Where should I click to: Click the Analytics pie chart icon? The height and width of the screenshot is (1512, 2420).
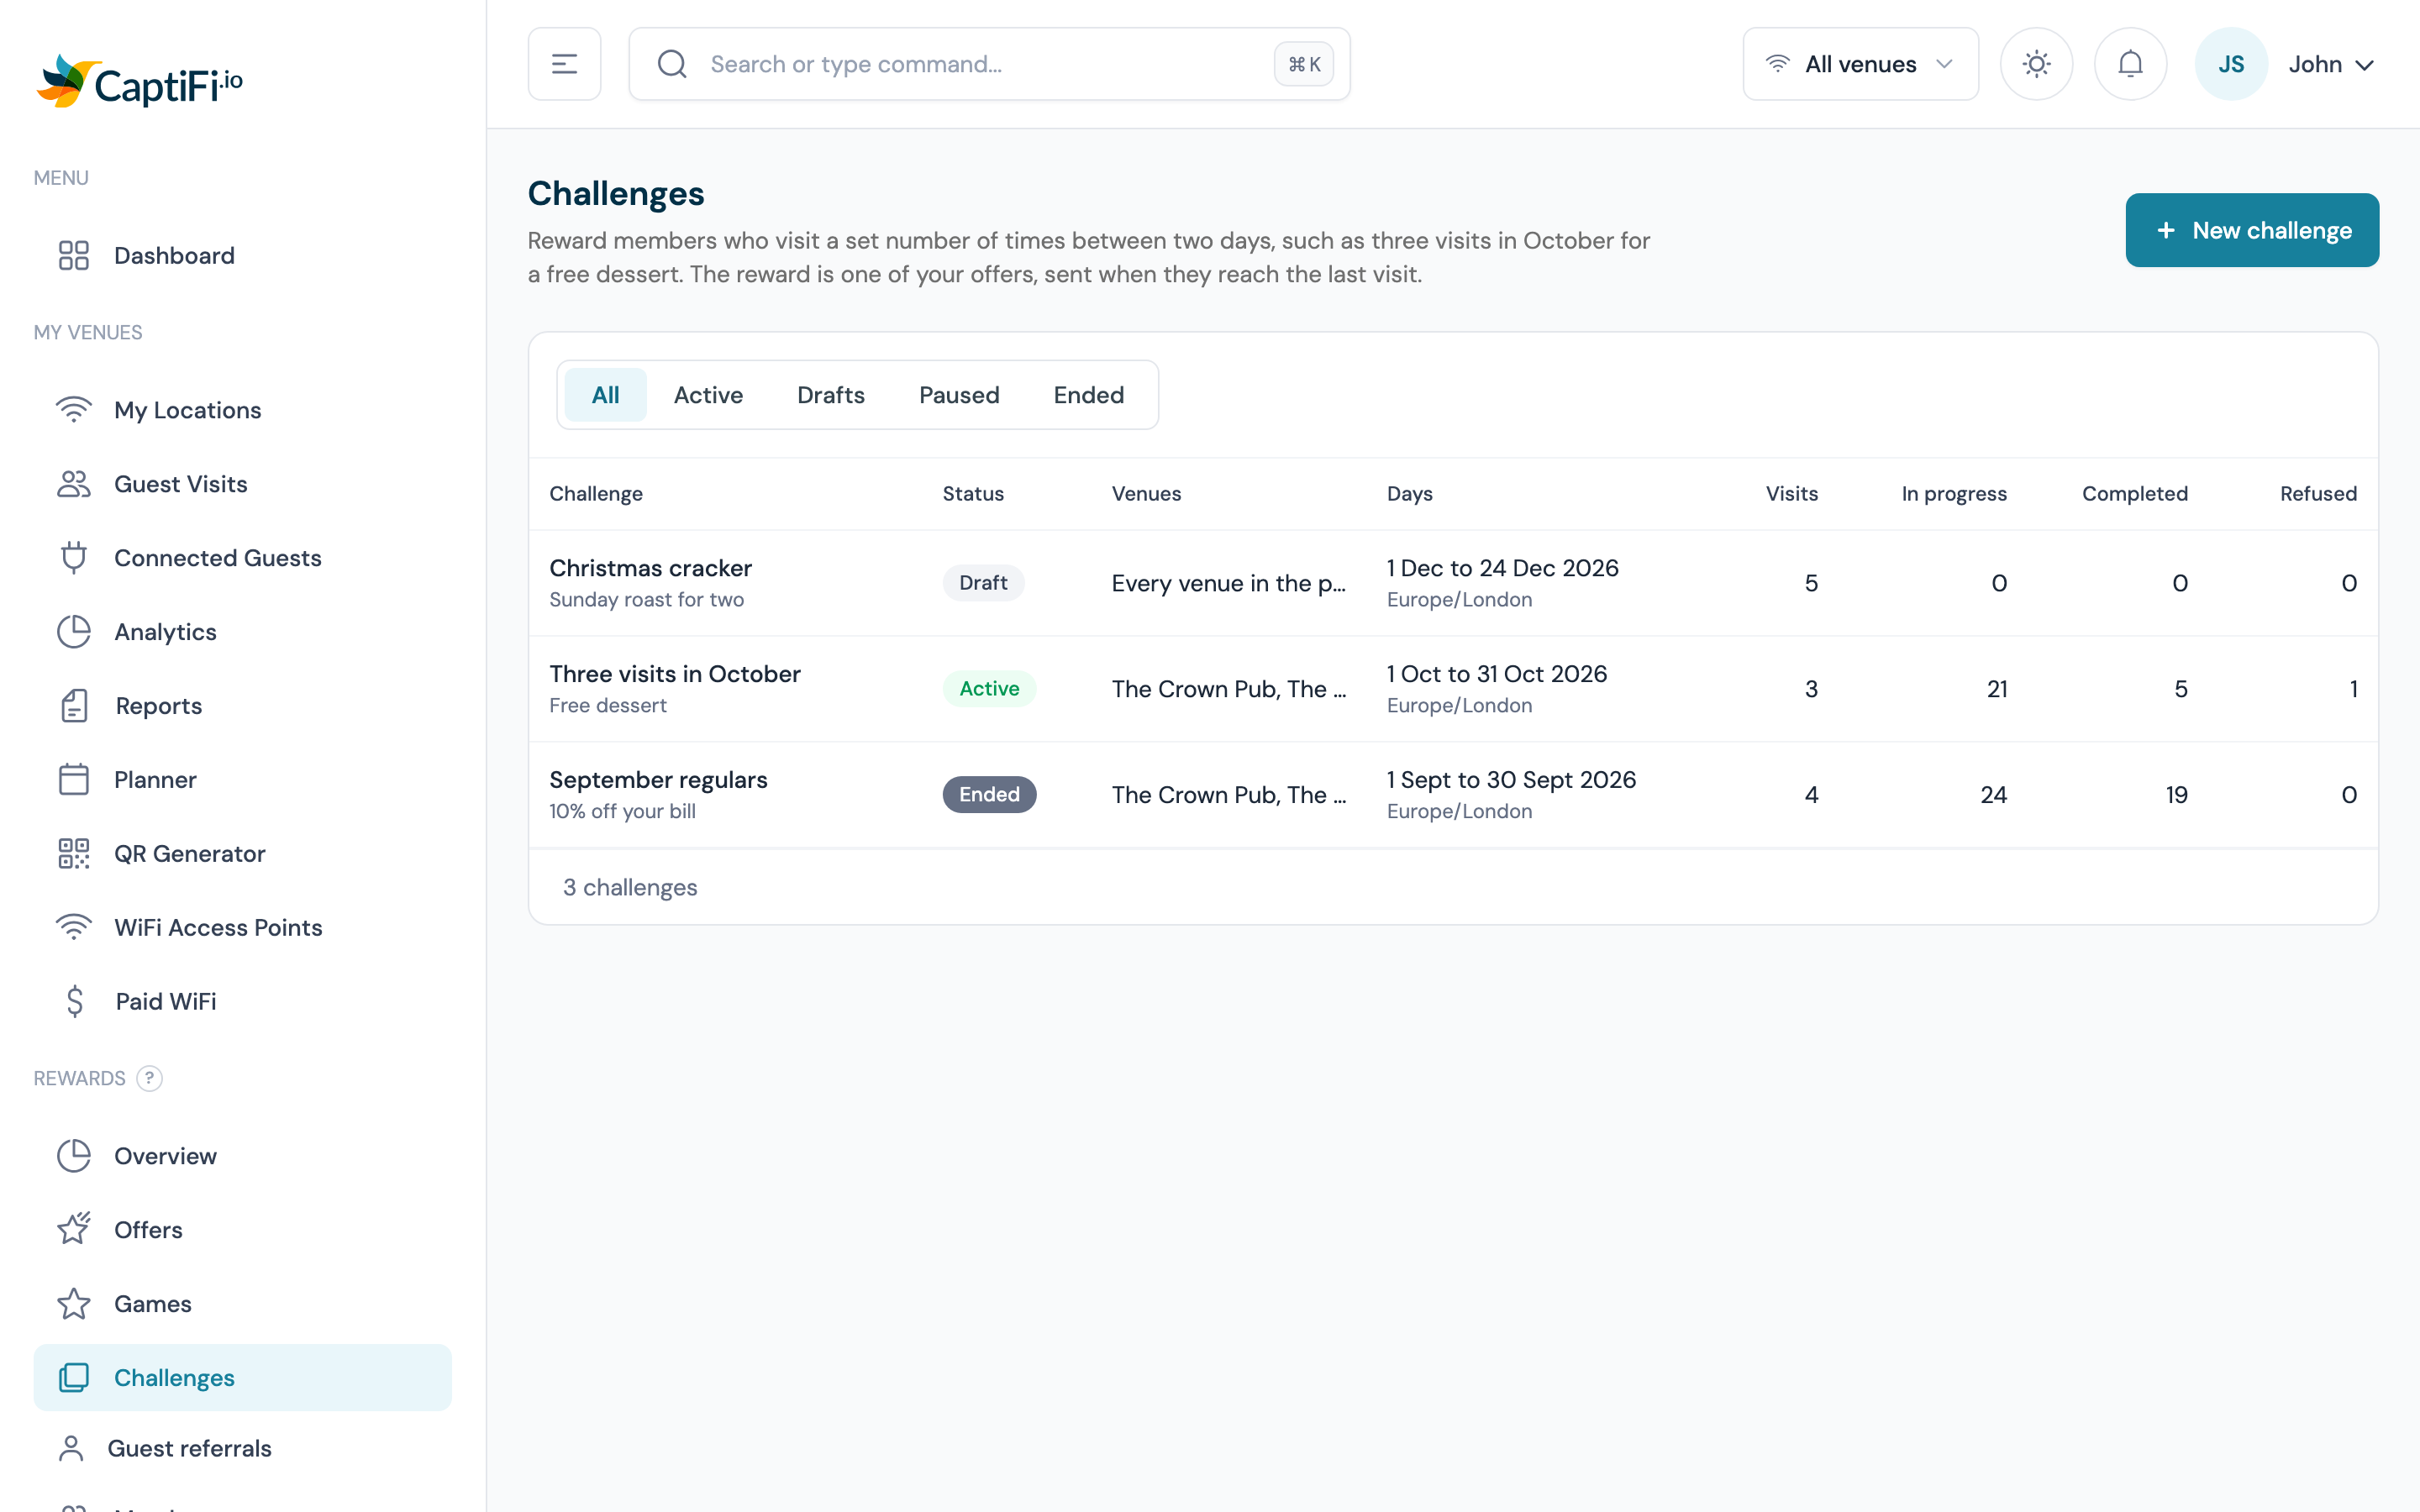coord(74,632)
